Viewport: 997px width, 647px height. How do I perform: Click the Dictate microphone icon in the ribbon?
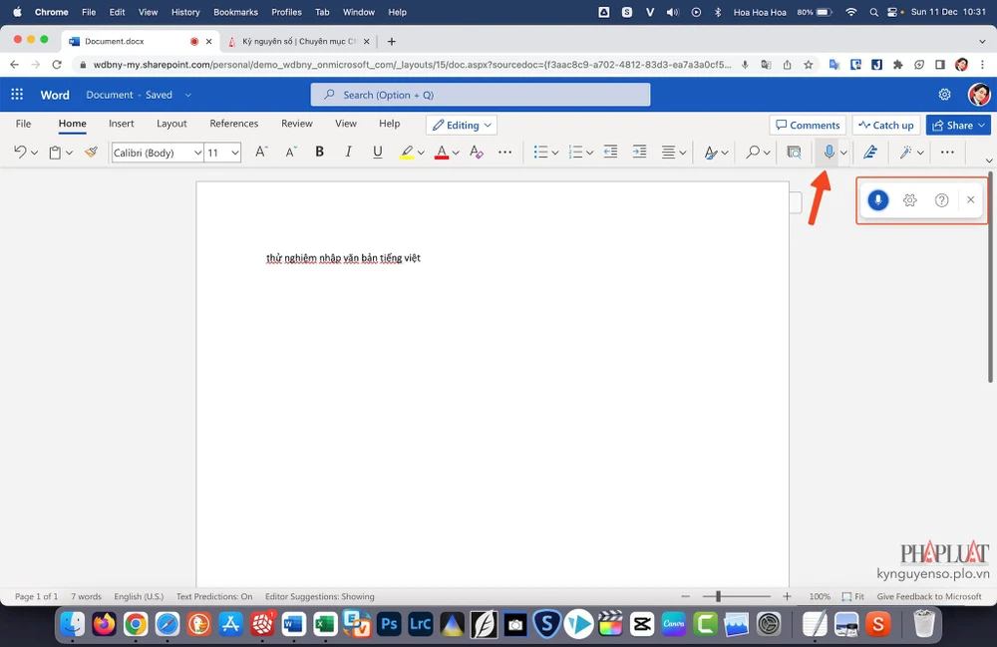828,153
